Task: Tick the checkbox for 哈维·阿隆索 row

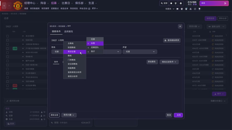Action: [x=8, y=69]
